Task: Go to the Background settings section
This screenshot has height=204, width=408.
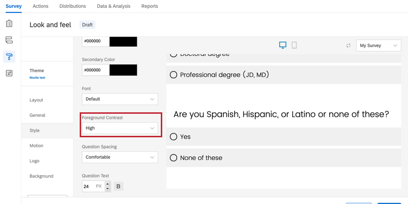Action: coord(41,176)
